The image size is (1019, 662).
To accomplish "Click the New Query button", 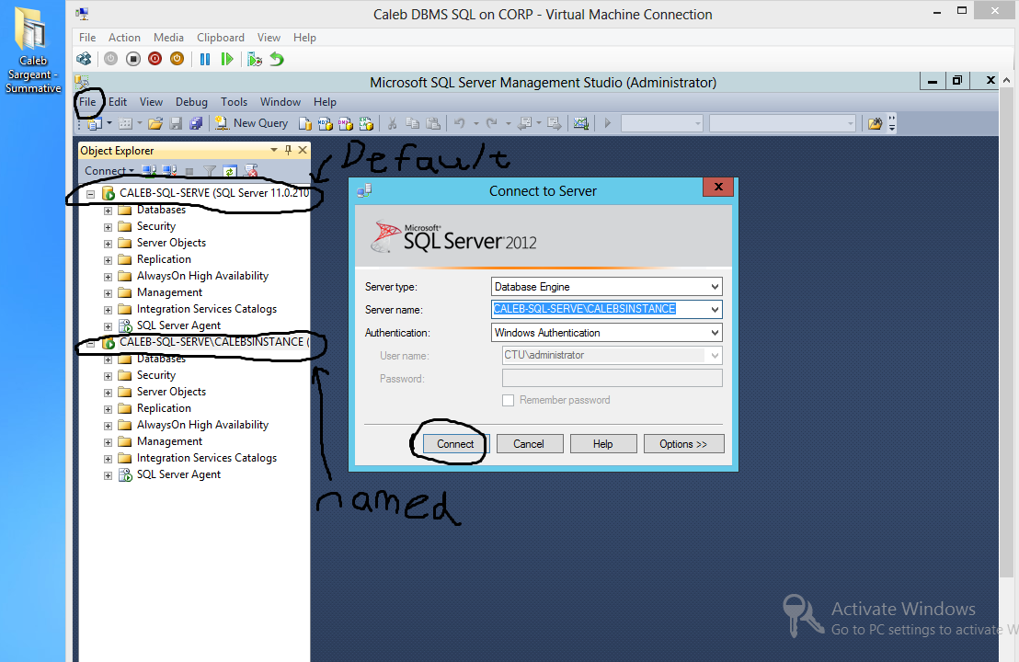I will (251, 123).
